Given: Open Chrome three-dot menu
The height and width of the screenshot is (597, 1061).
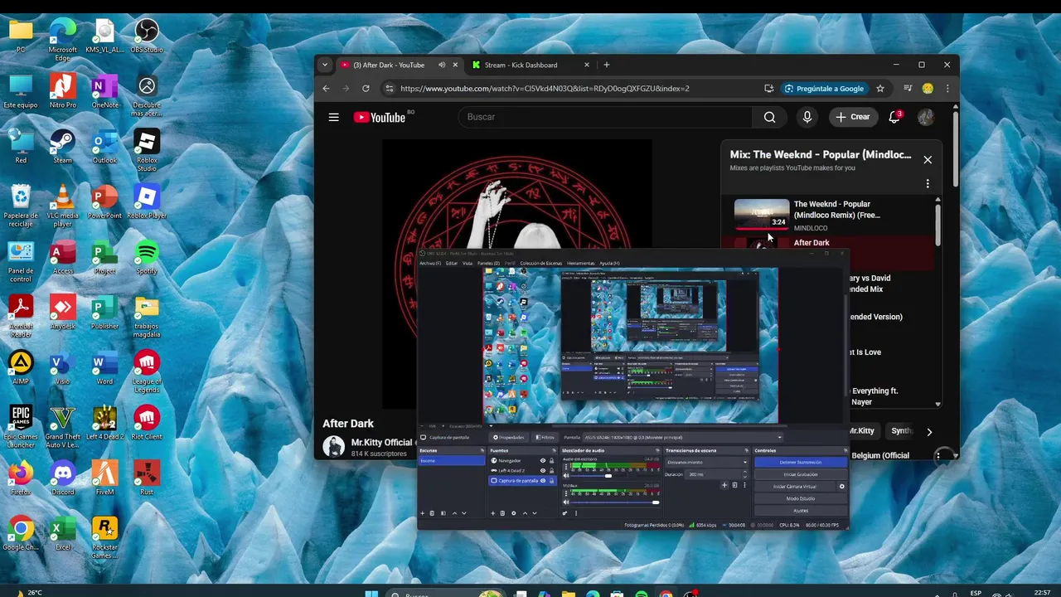Looking at the screenshot, I should coord(947,89).
